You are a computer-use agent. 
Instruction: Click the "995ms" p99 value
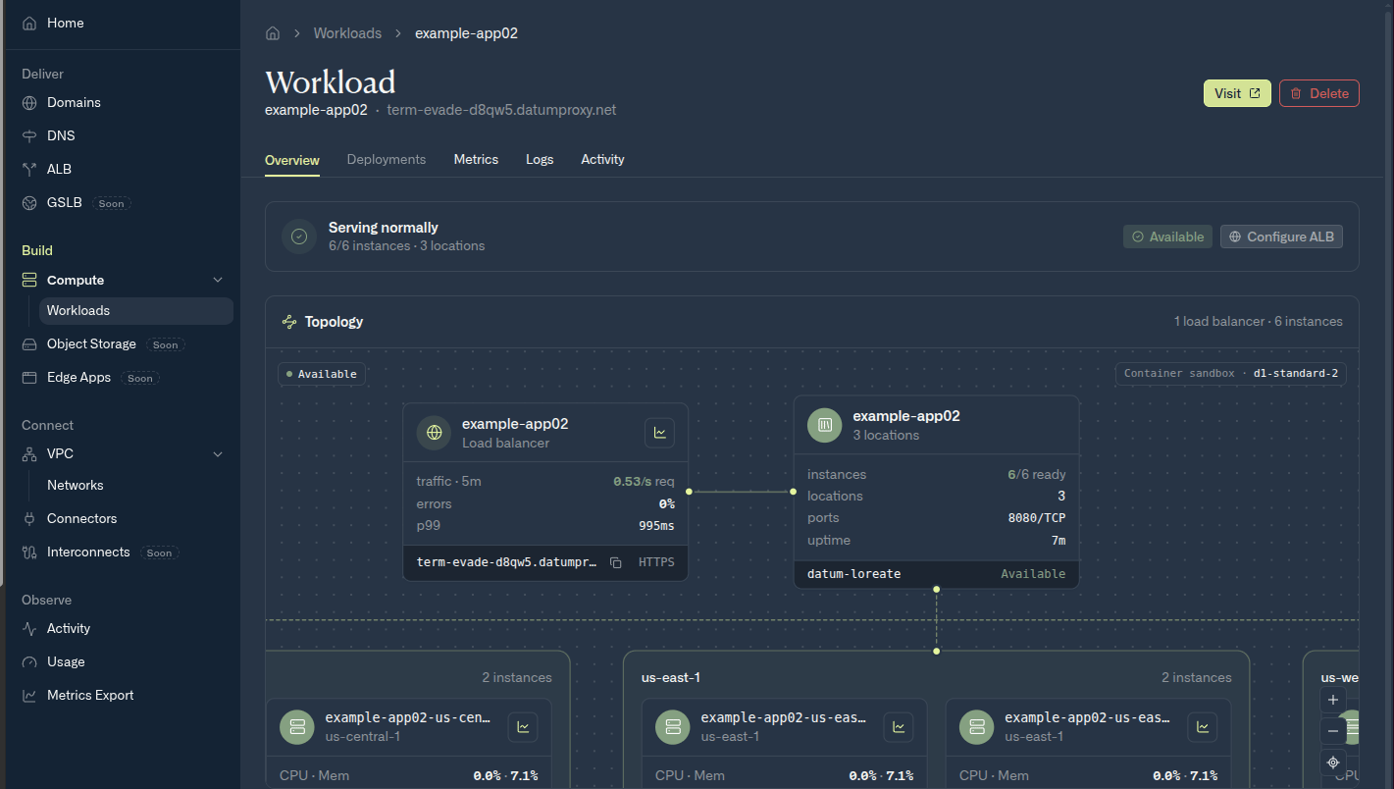pyautogui.click(x=656, y=526)
